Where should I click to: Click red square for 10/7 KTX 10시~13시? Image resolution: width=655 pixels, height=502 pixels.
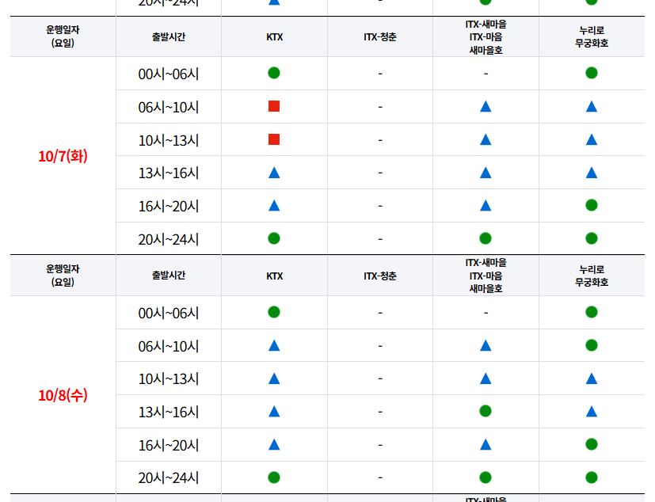(x=274, y=139)
